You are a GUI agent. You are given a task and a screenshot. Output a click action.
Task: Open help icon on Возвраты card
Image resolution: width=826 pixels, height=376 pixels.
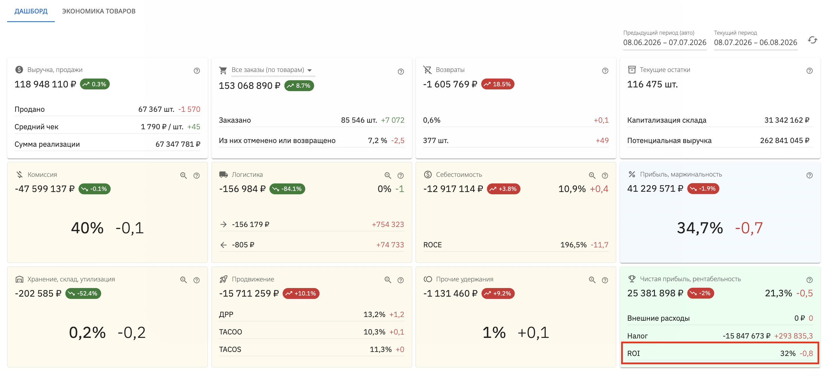(605, 70)
